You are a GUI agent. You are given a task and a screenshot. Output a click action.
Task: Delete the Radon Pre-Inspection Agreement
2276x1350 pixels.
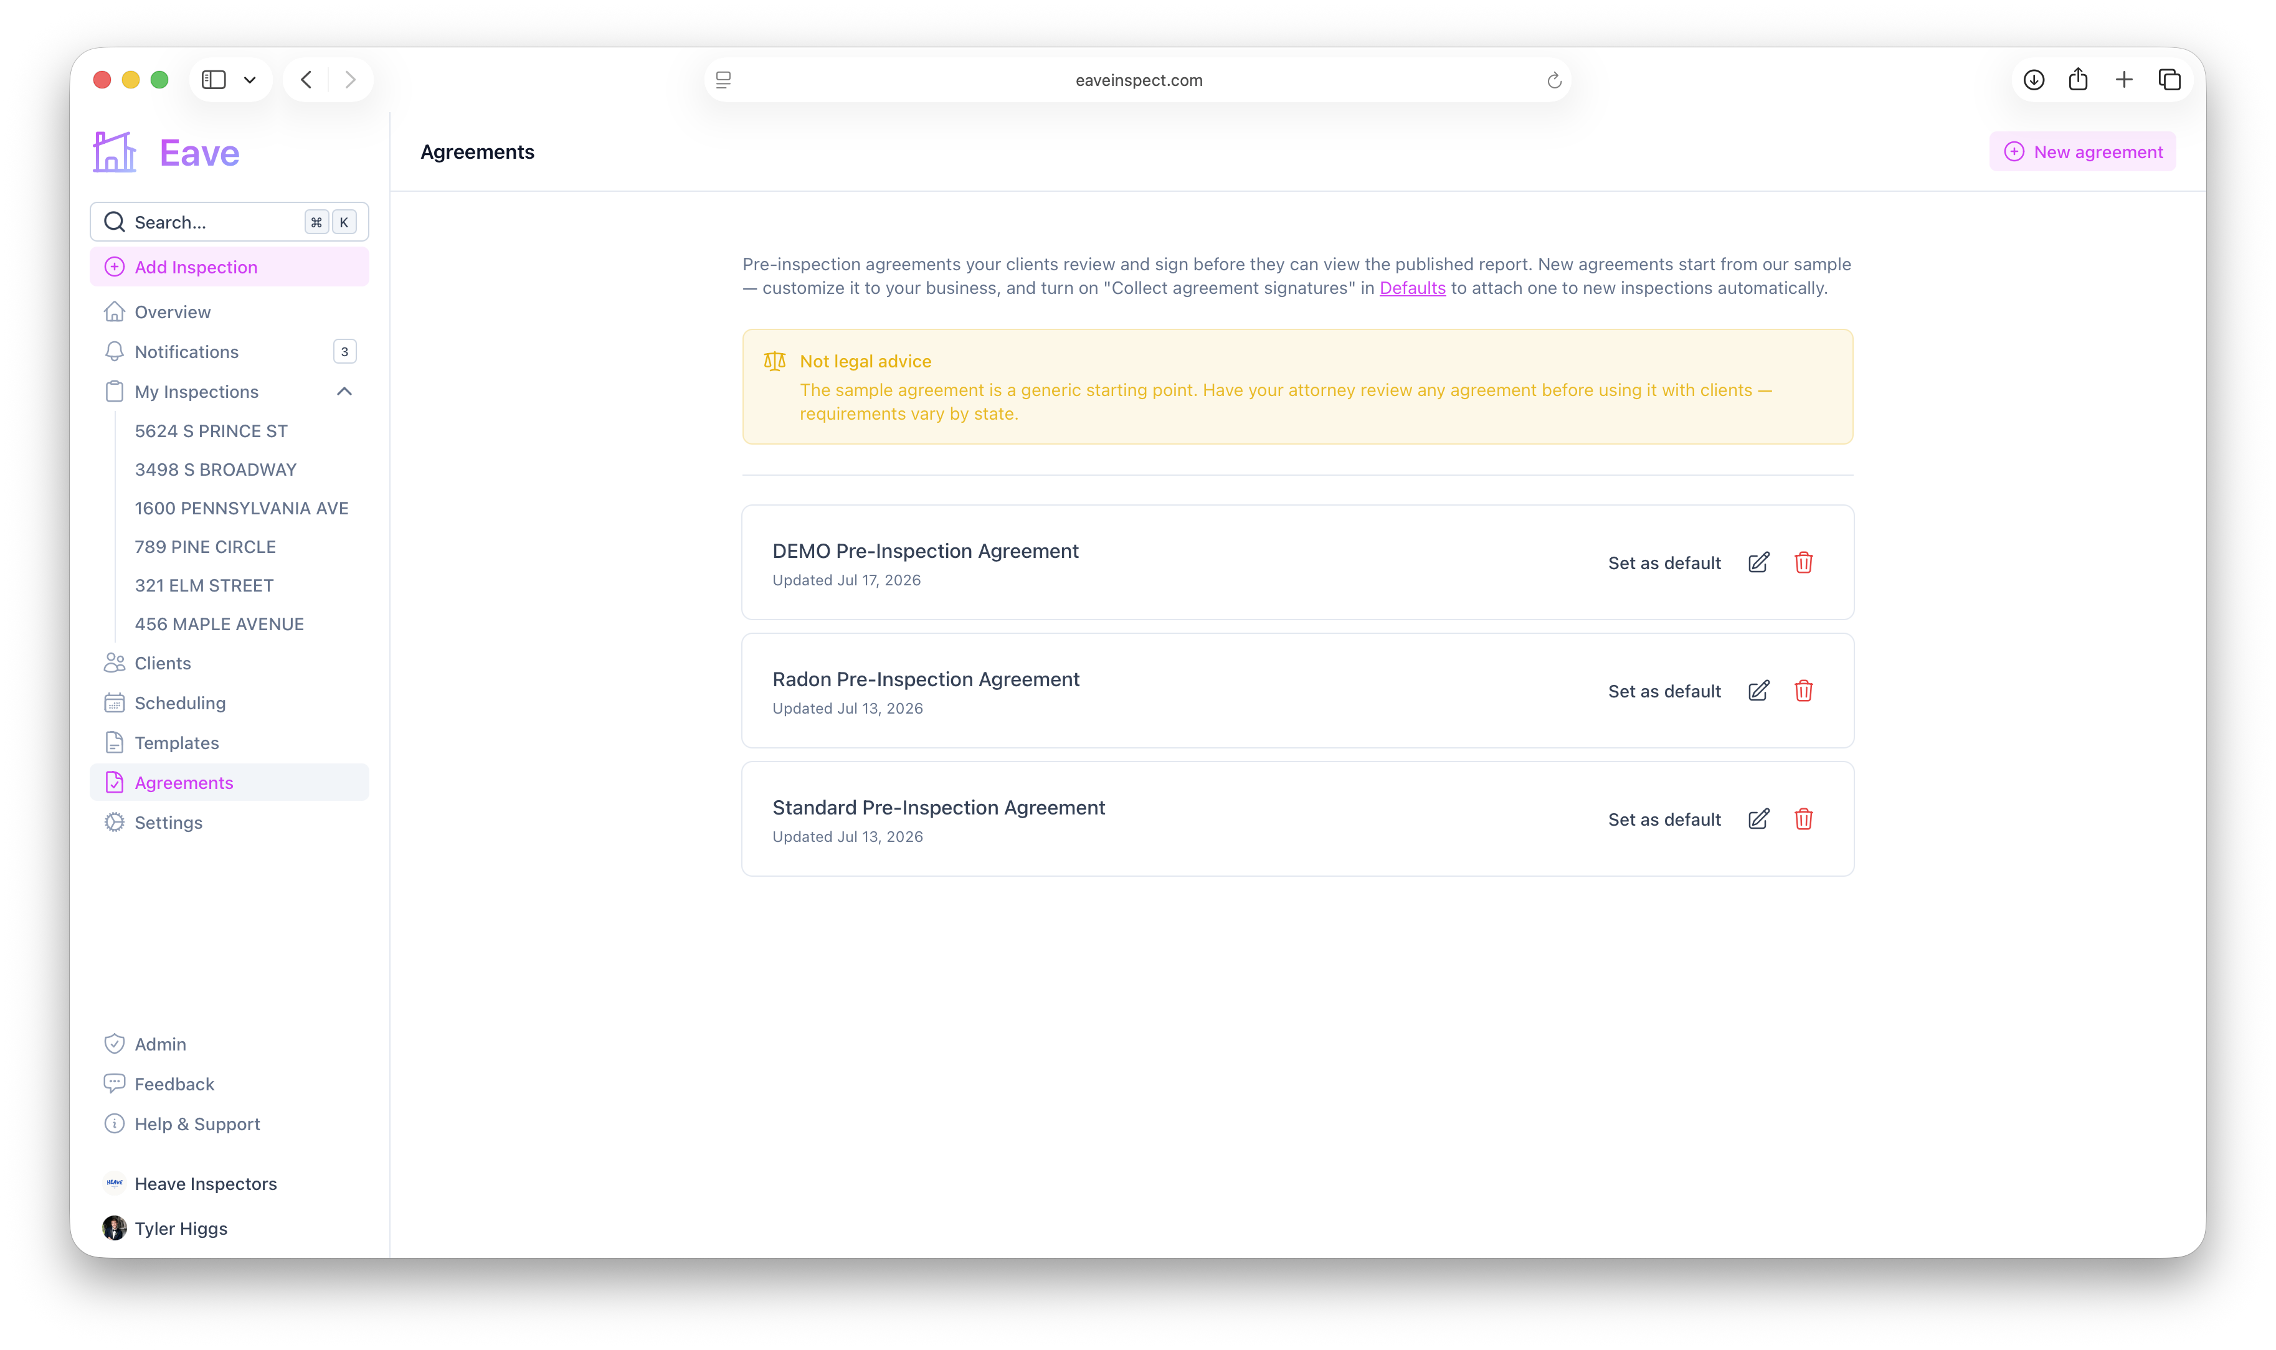point(1803,691)
